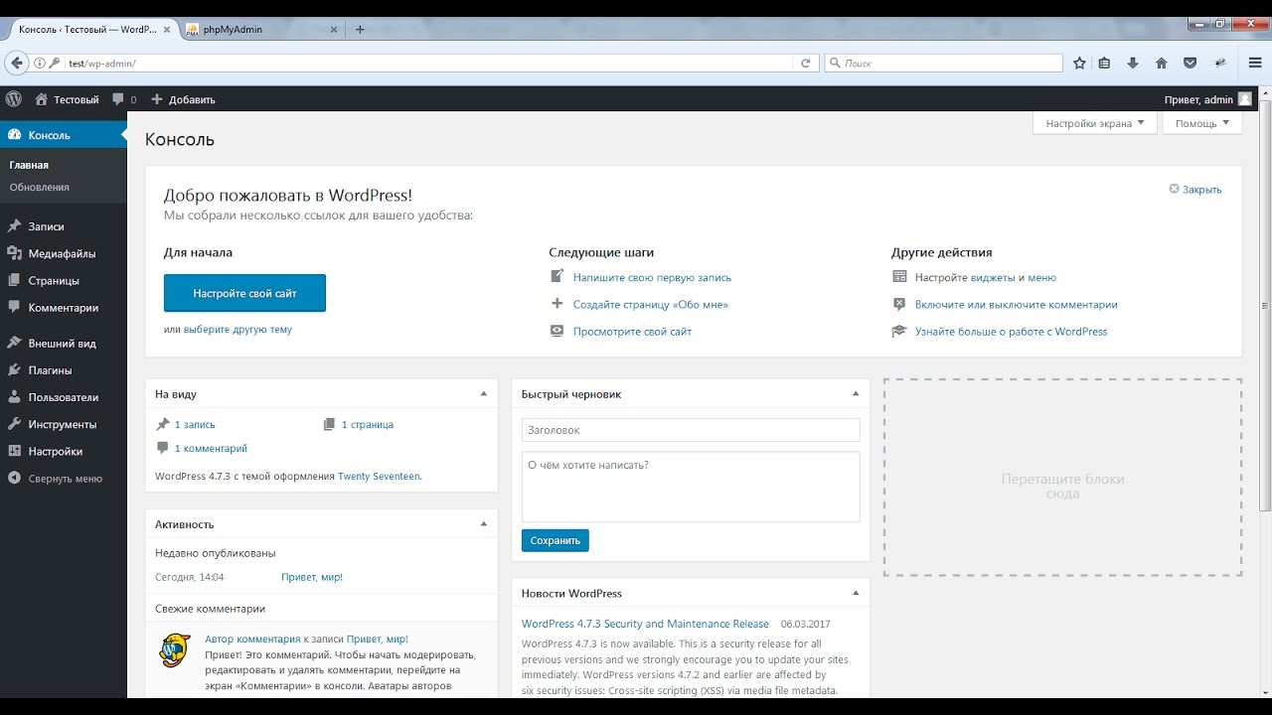Open a new browser tab with plus
The image size is (1272, 715).
(360, 29)
